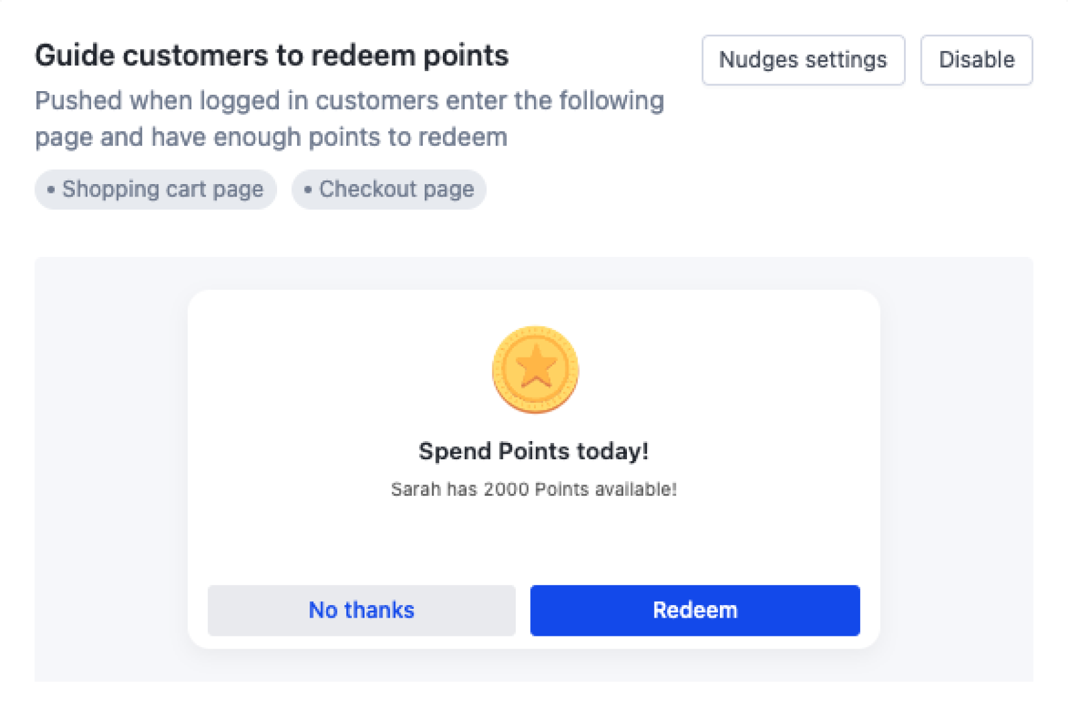The image size is (1068, 715).
Task: Click the gray strip beneath the nudge card
Action: (533, 666)
